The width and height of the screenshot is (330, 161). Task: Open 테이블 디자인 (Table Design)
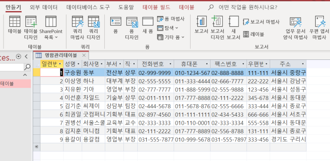[x=31, y=28]
